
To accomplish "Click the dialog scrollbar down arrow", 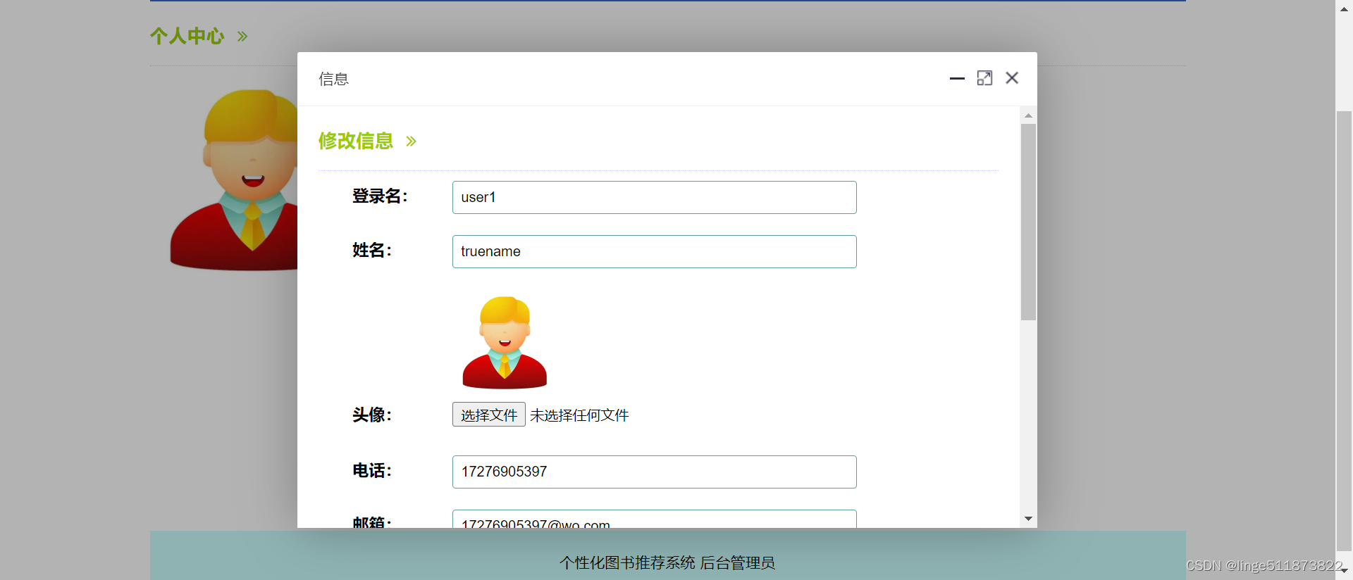I will pos(1028,519).
